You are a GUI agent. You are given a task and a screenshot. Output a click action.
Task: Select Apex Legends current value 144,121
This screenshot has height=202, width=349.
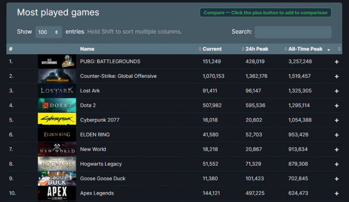[x=211, y=193]
